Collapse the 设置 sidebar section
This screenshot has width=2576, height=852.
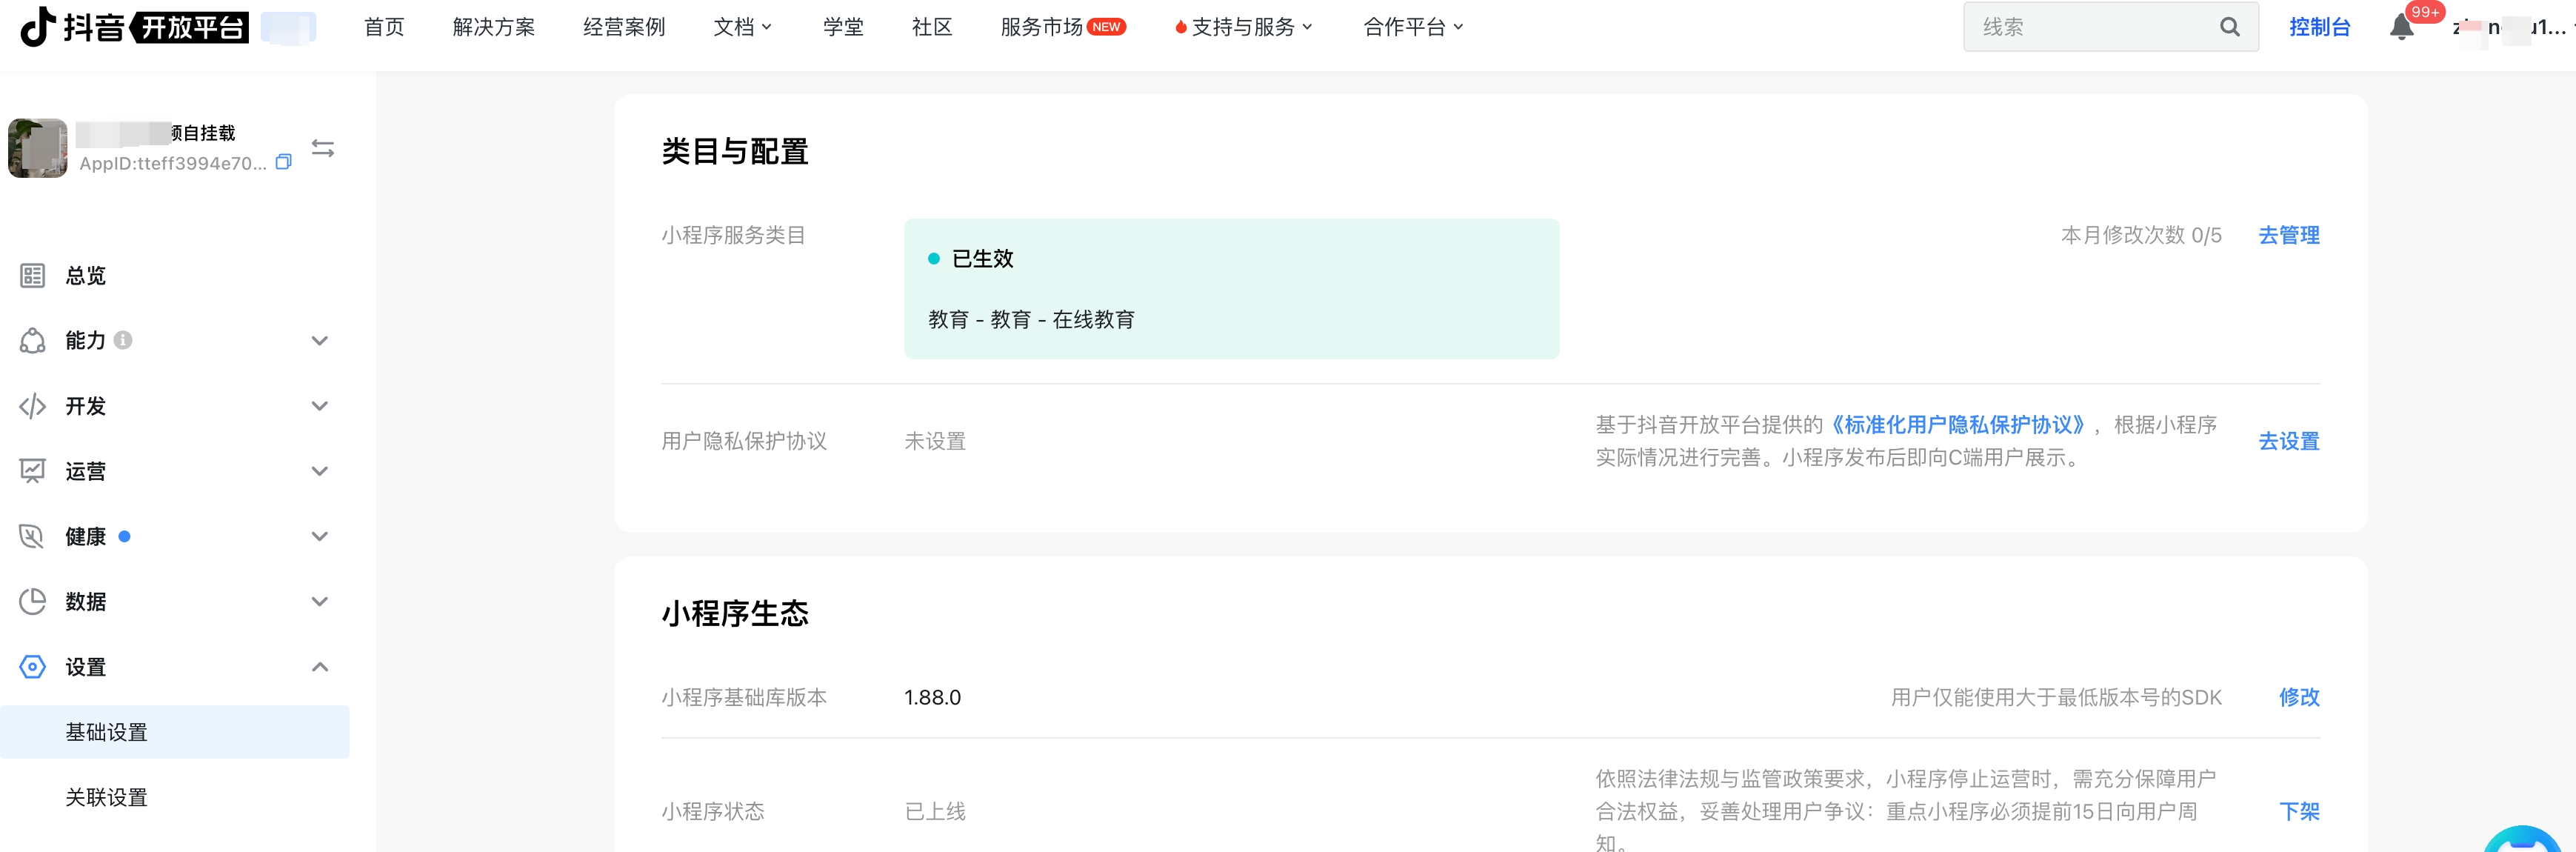(x=175, y=667)
